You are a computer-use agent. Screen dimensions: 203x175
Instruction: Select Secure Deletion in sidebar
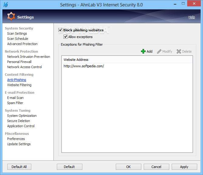[19, 121]
